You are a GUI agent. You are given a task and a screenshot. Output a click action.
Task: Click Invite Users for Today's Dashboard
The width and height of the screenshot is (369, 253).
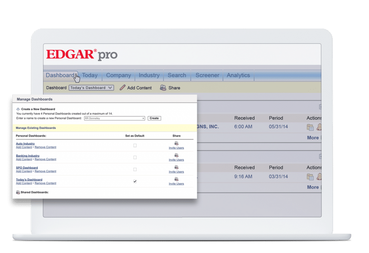176,184
